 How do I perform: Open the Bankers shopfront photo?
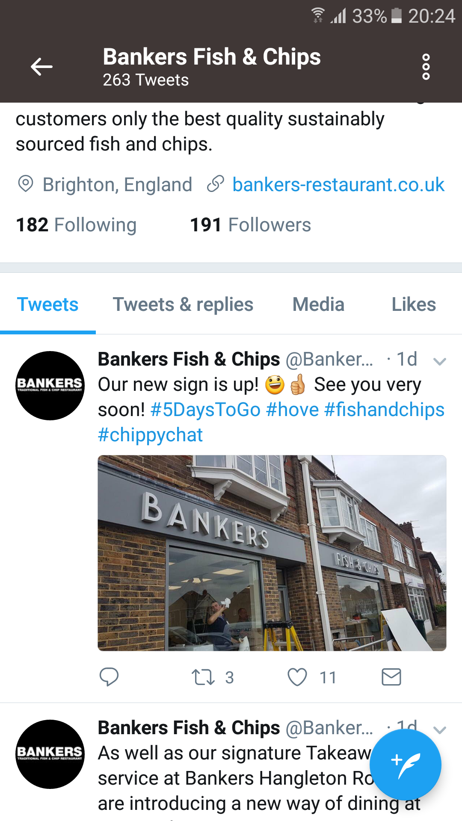coord(272,553)
